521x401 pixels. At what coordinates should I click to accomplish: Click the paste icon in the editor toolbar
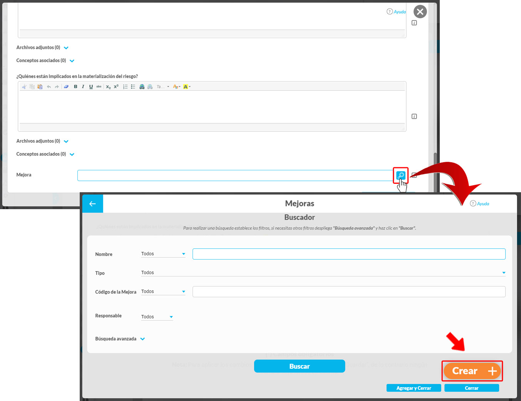tap(40, 87)
